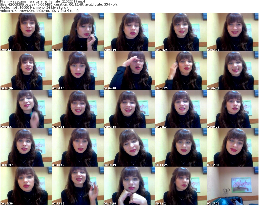Select the thumbnail timestamped 00:05:25
Image resolution: width=259 pixels, height=205 pixels.
click(181, 71)
